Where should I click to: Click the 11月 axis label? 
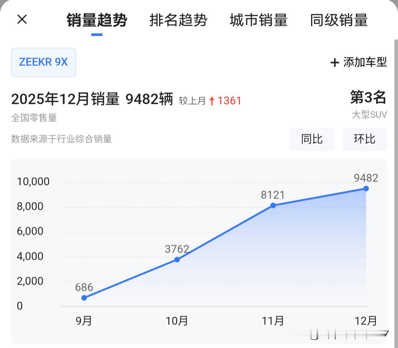pyautogui.click(x=273, y=321)
